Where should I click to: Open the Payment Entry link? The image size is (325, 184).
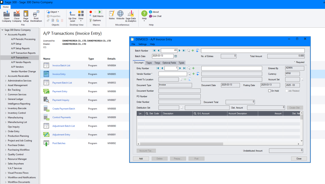click(x=60, y=91)
